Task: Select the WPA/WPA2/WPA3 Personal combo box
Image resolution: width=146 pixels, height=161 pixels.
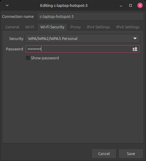Action: [x=82, y=38]
